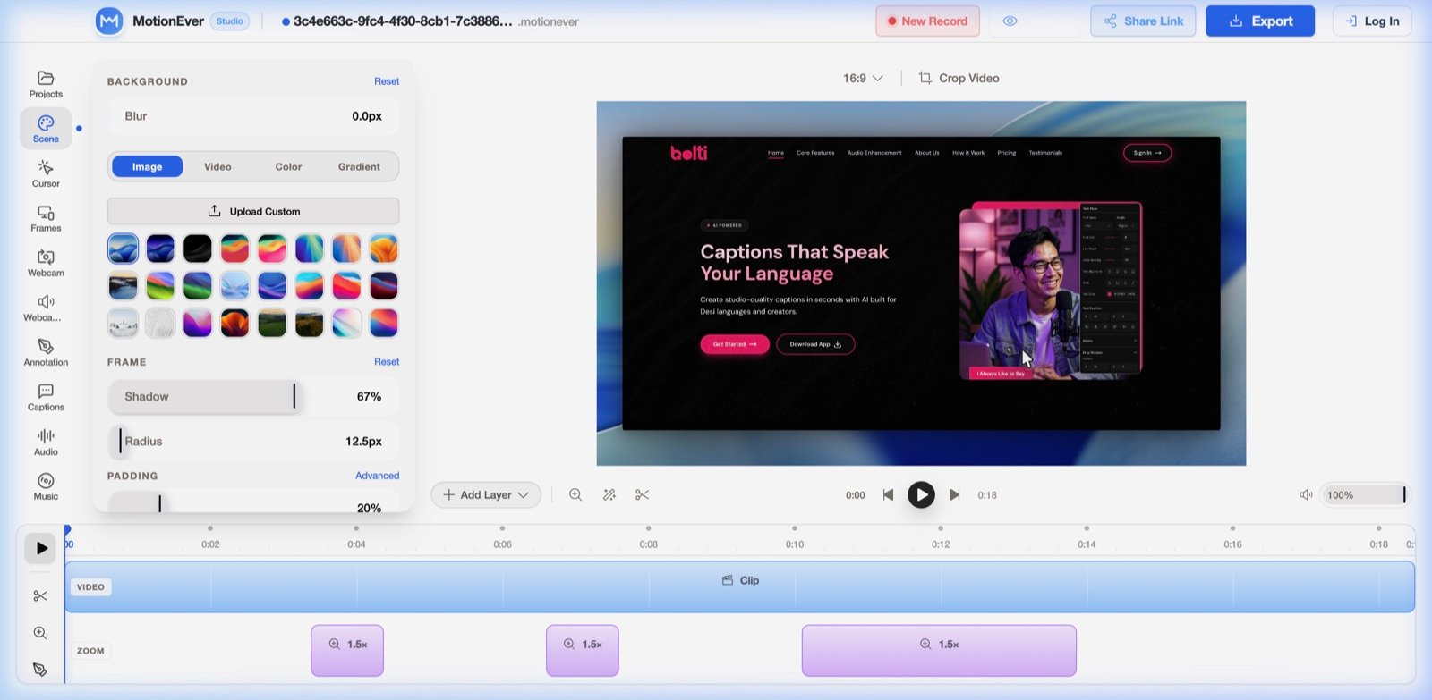1432x700 pixels.
Task: Skip to end with next button
Action: [955, 494]
